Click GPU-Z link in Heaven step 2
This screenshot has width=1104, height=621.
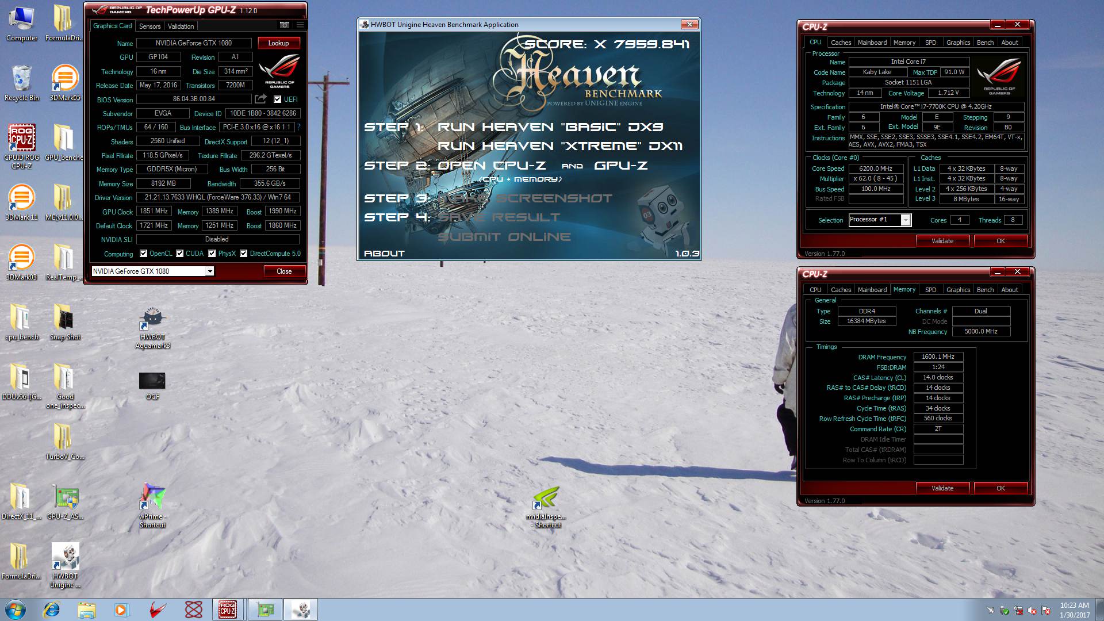point(621,166)
